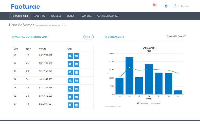Click the Total $326.046.920 text
Viewport: 200px width, 124px height.
176,36
